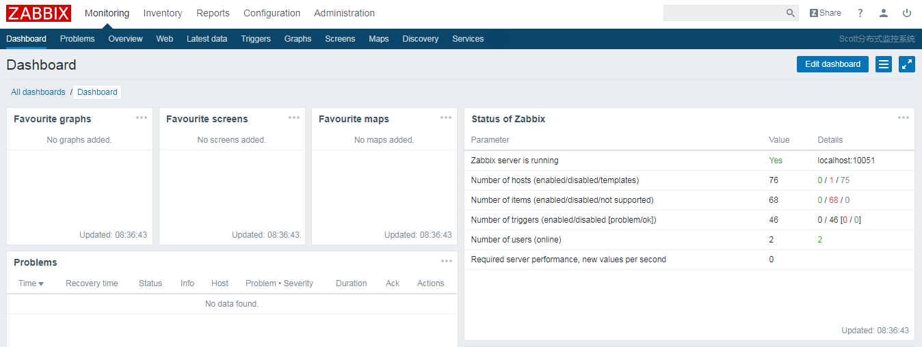This screenshot has width=922, height=347.
Task: Open the Configuration menu
Action: (x=272, y=13)
